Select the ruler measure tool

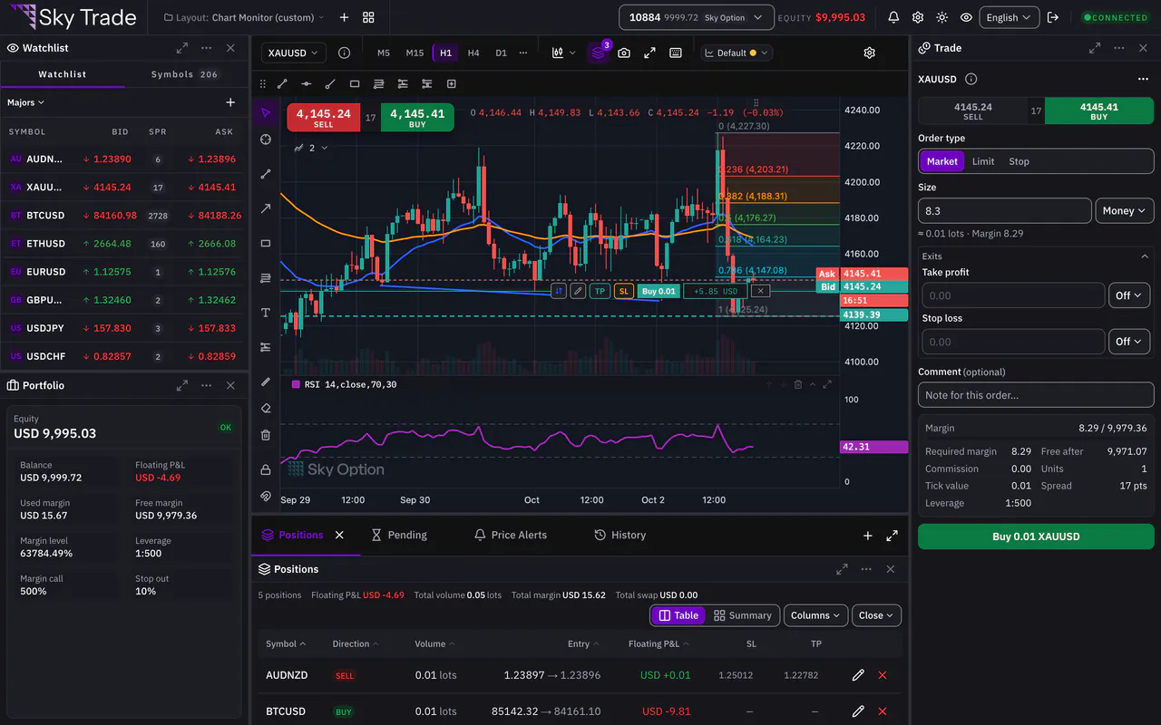(266, 382)
